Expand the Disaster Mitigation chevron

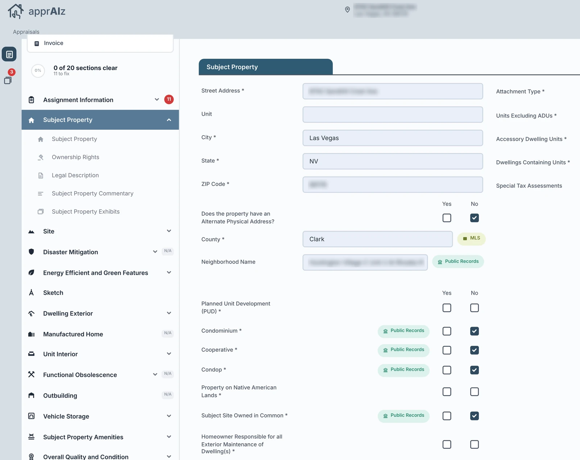tap(155, 252)
